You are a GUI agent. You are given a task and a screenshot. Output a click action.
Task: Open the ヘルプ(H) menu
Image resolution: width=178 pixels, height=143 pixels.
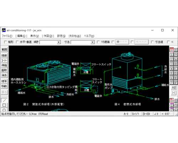89,36
